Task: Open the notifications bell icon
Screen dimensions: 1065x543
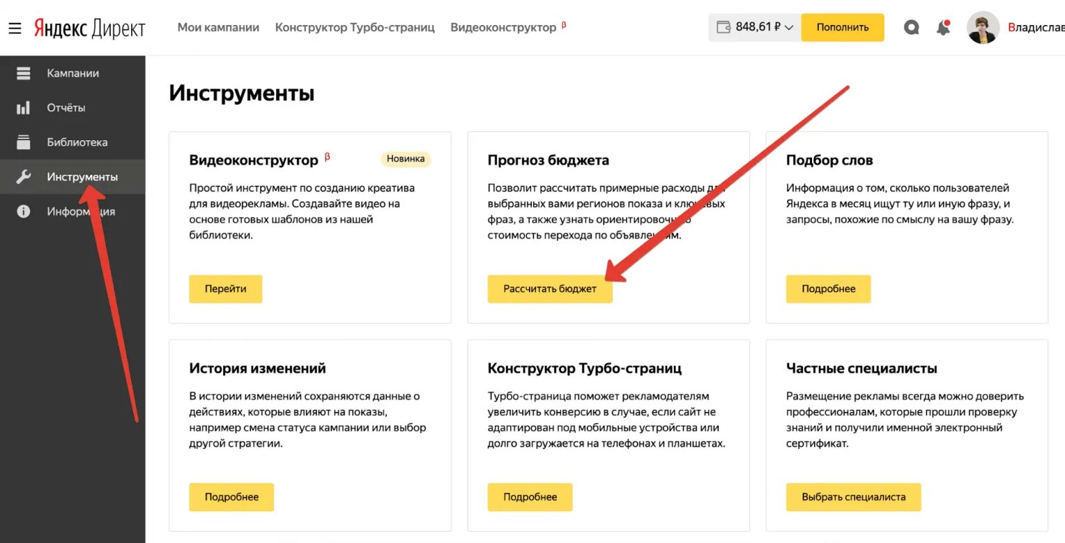Action: point(943,28)
